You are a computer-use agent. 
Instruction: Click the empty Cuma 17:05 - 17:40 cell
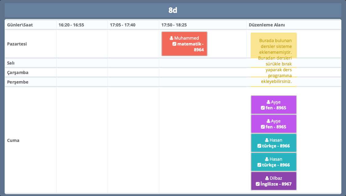point(133,140)
